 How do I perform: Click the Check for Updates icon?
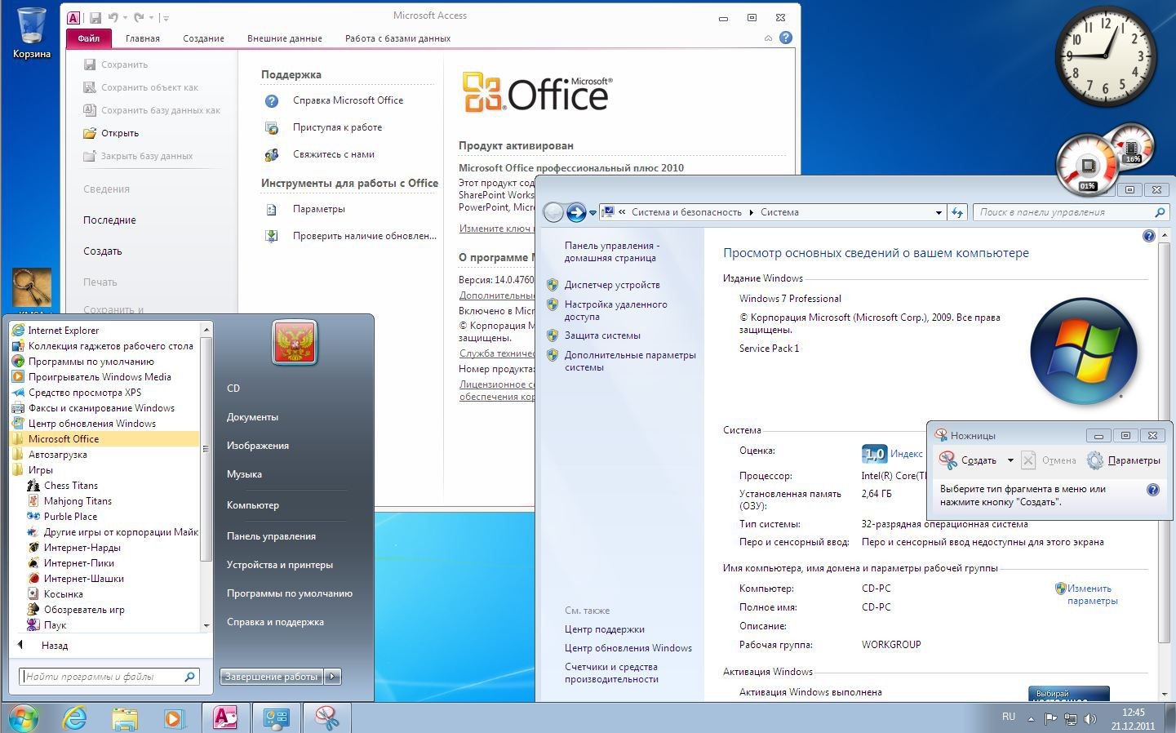tap(272, 236)
